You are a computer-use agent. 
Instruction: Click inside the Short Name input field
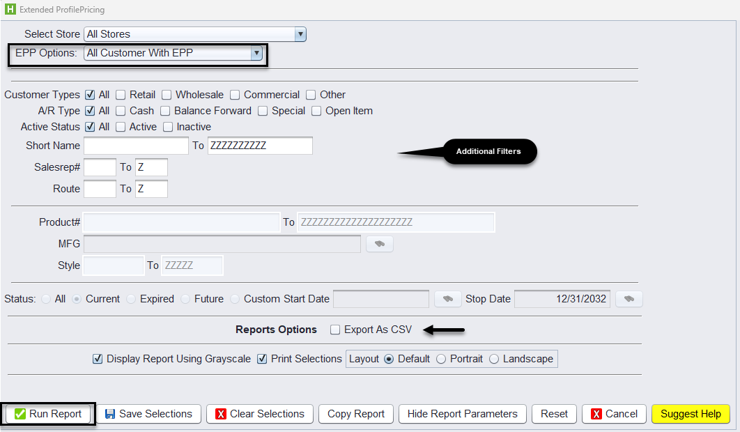pyautogui.click(x=136, y=145)
